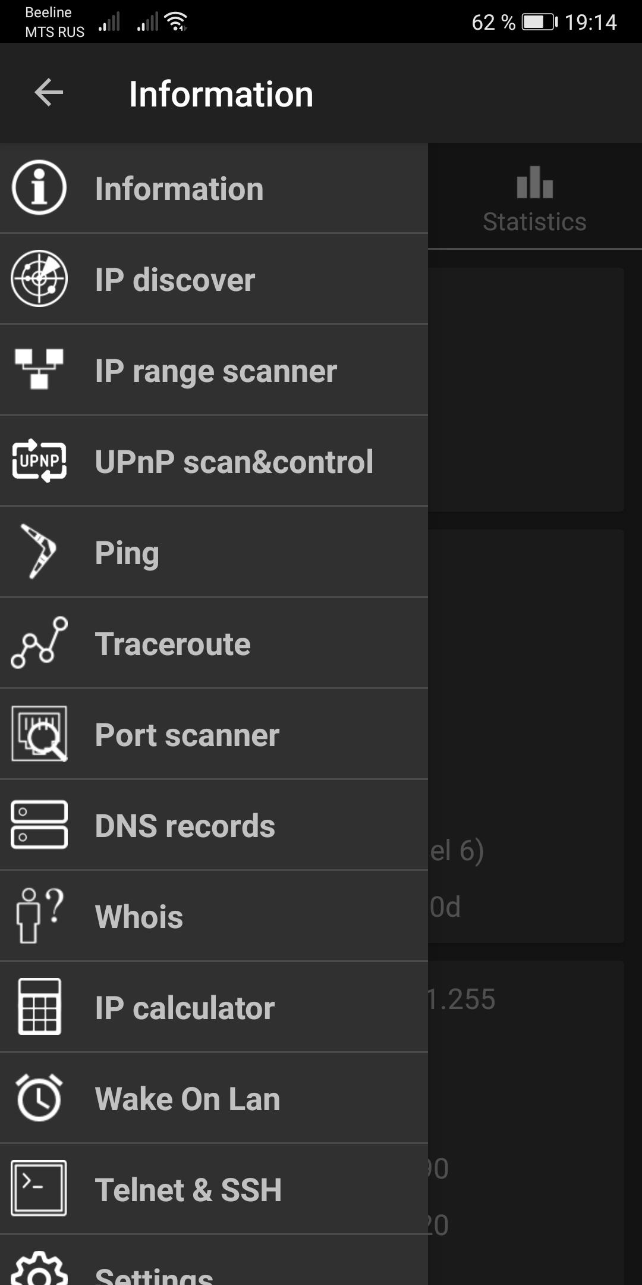Open Settings at the drawer bottom

tap(155, 1273)
